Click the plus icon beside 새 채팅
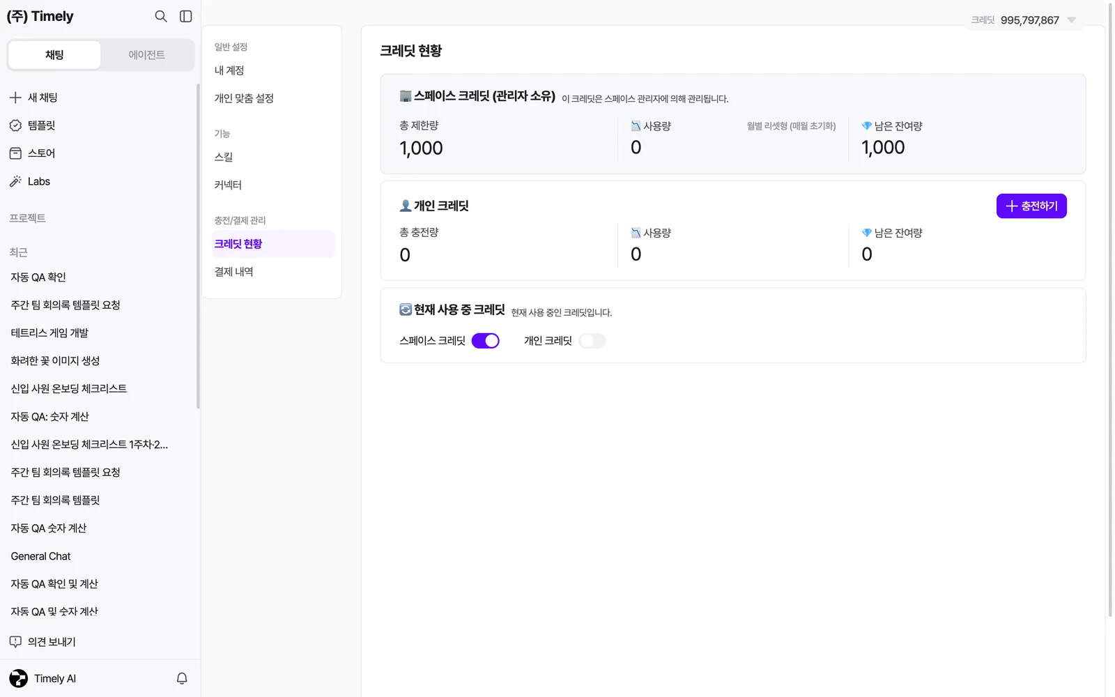This screenshot has height=697, width=1115. point(15,98)
